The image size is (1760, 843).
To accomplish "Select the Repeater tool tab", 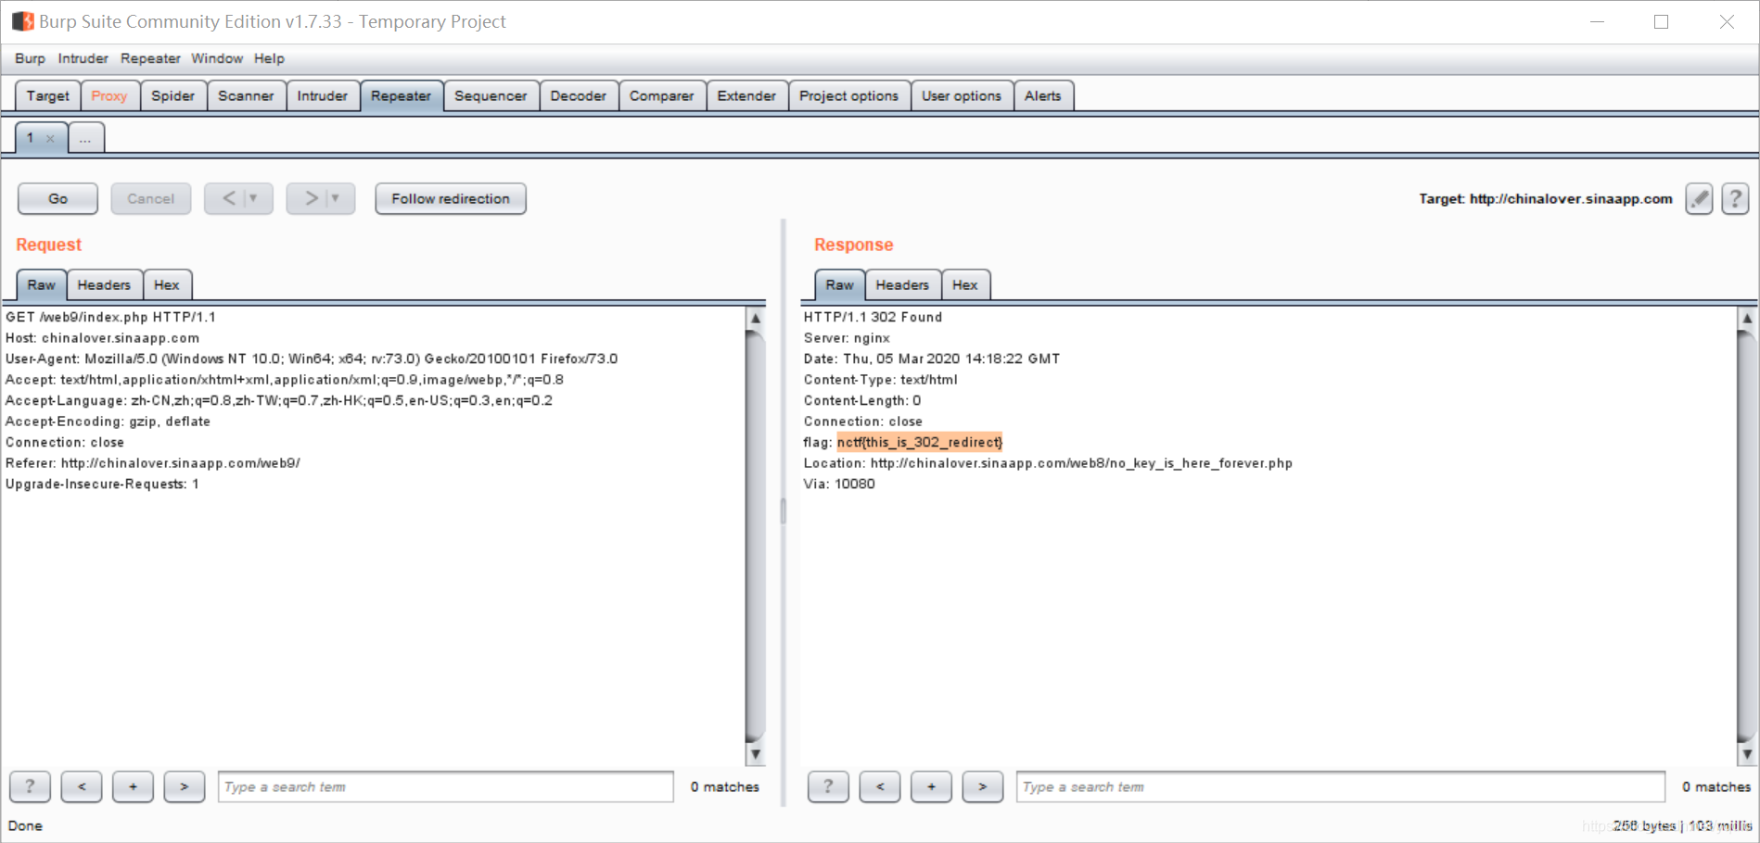I will tap(402, 95).
